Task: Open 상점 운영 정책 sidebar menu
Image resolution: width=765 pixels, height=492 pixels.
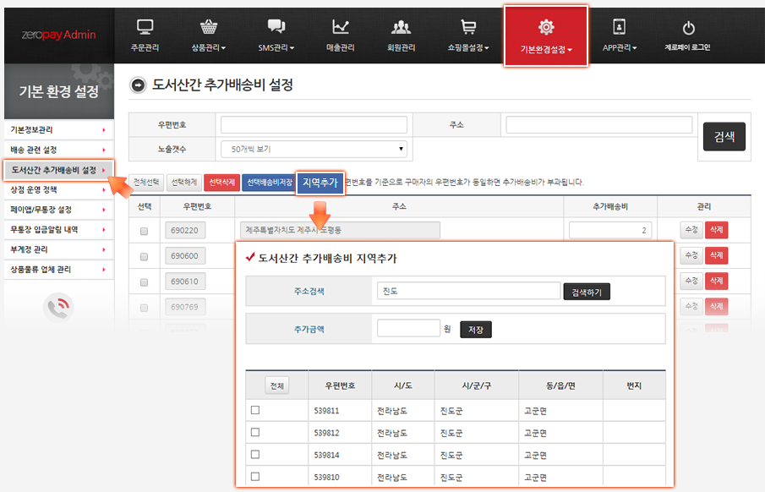Action: coord(58,190)
